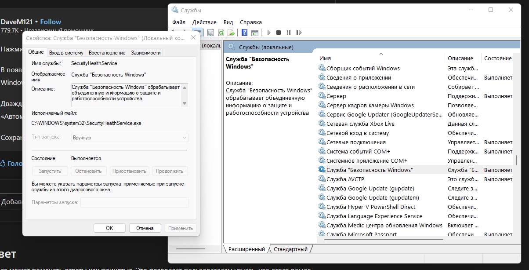Click gear icon of Сетевая служба Xbox Live
This screenshot has height=270, width=529.
tap(322, 124)
